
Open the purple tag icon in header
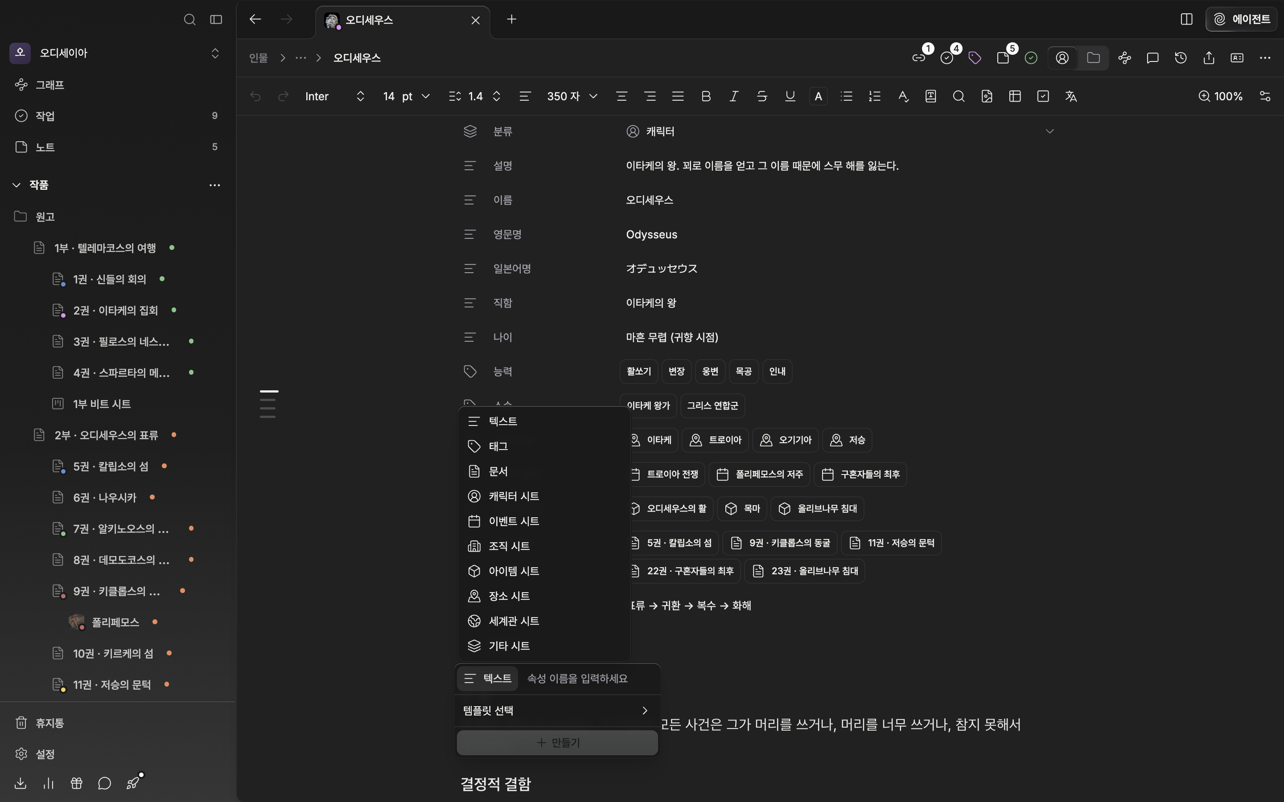coord(975,58)
